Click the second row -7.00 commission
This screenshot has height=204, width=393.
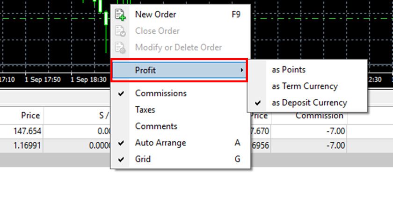click(x=335, y=146)
